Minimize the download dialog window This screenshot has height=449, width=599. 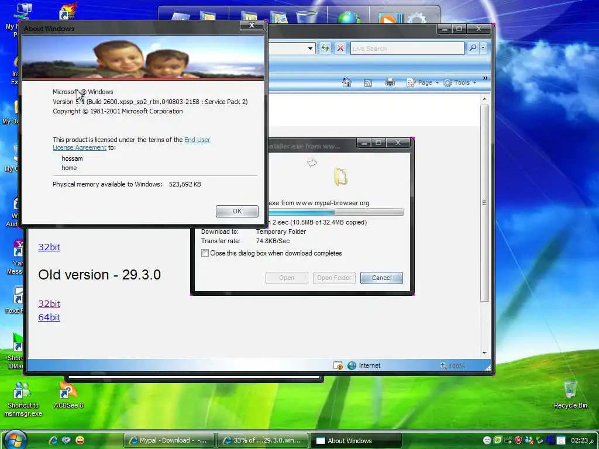tap(364, 143)
